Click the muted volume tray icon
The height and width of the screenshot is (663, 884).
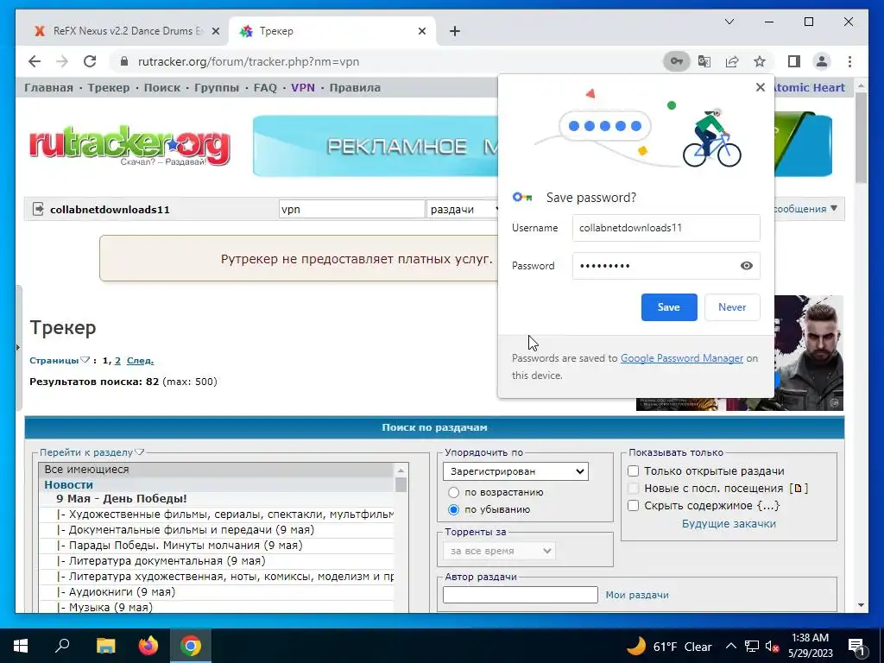[772, 647]
